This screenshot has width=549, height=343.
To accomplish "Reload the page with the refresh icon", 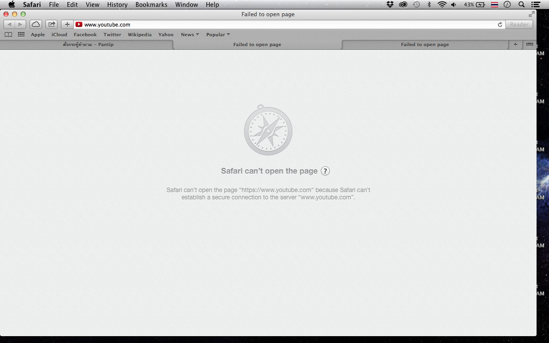I will pyautogui.click(x=500, y=25).
